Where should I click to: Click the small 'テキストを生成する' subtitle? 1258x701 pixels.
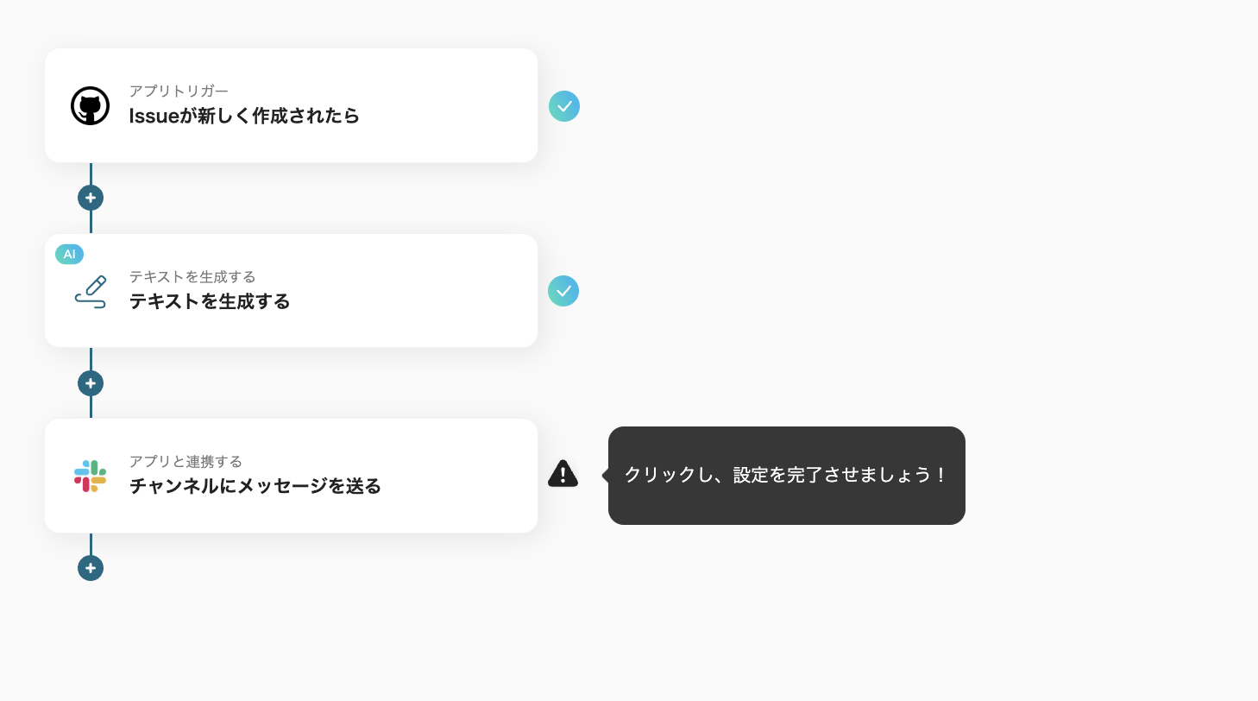pos(192,276)
